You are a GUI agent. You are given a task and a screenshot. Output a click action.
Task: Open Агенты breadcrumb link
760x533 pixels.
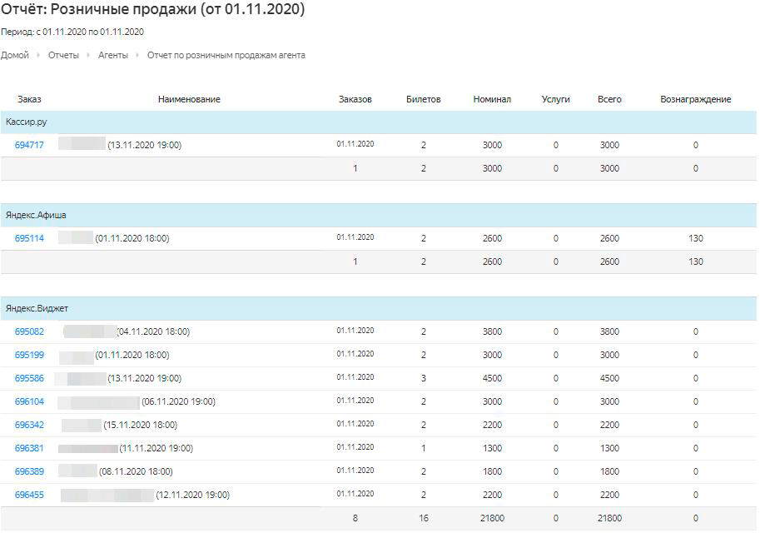pos(113,55)
